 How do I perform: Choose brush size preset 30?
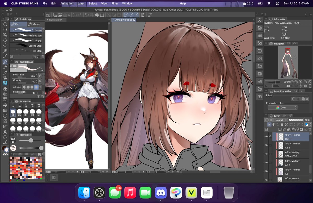[26, 112]
